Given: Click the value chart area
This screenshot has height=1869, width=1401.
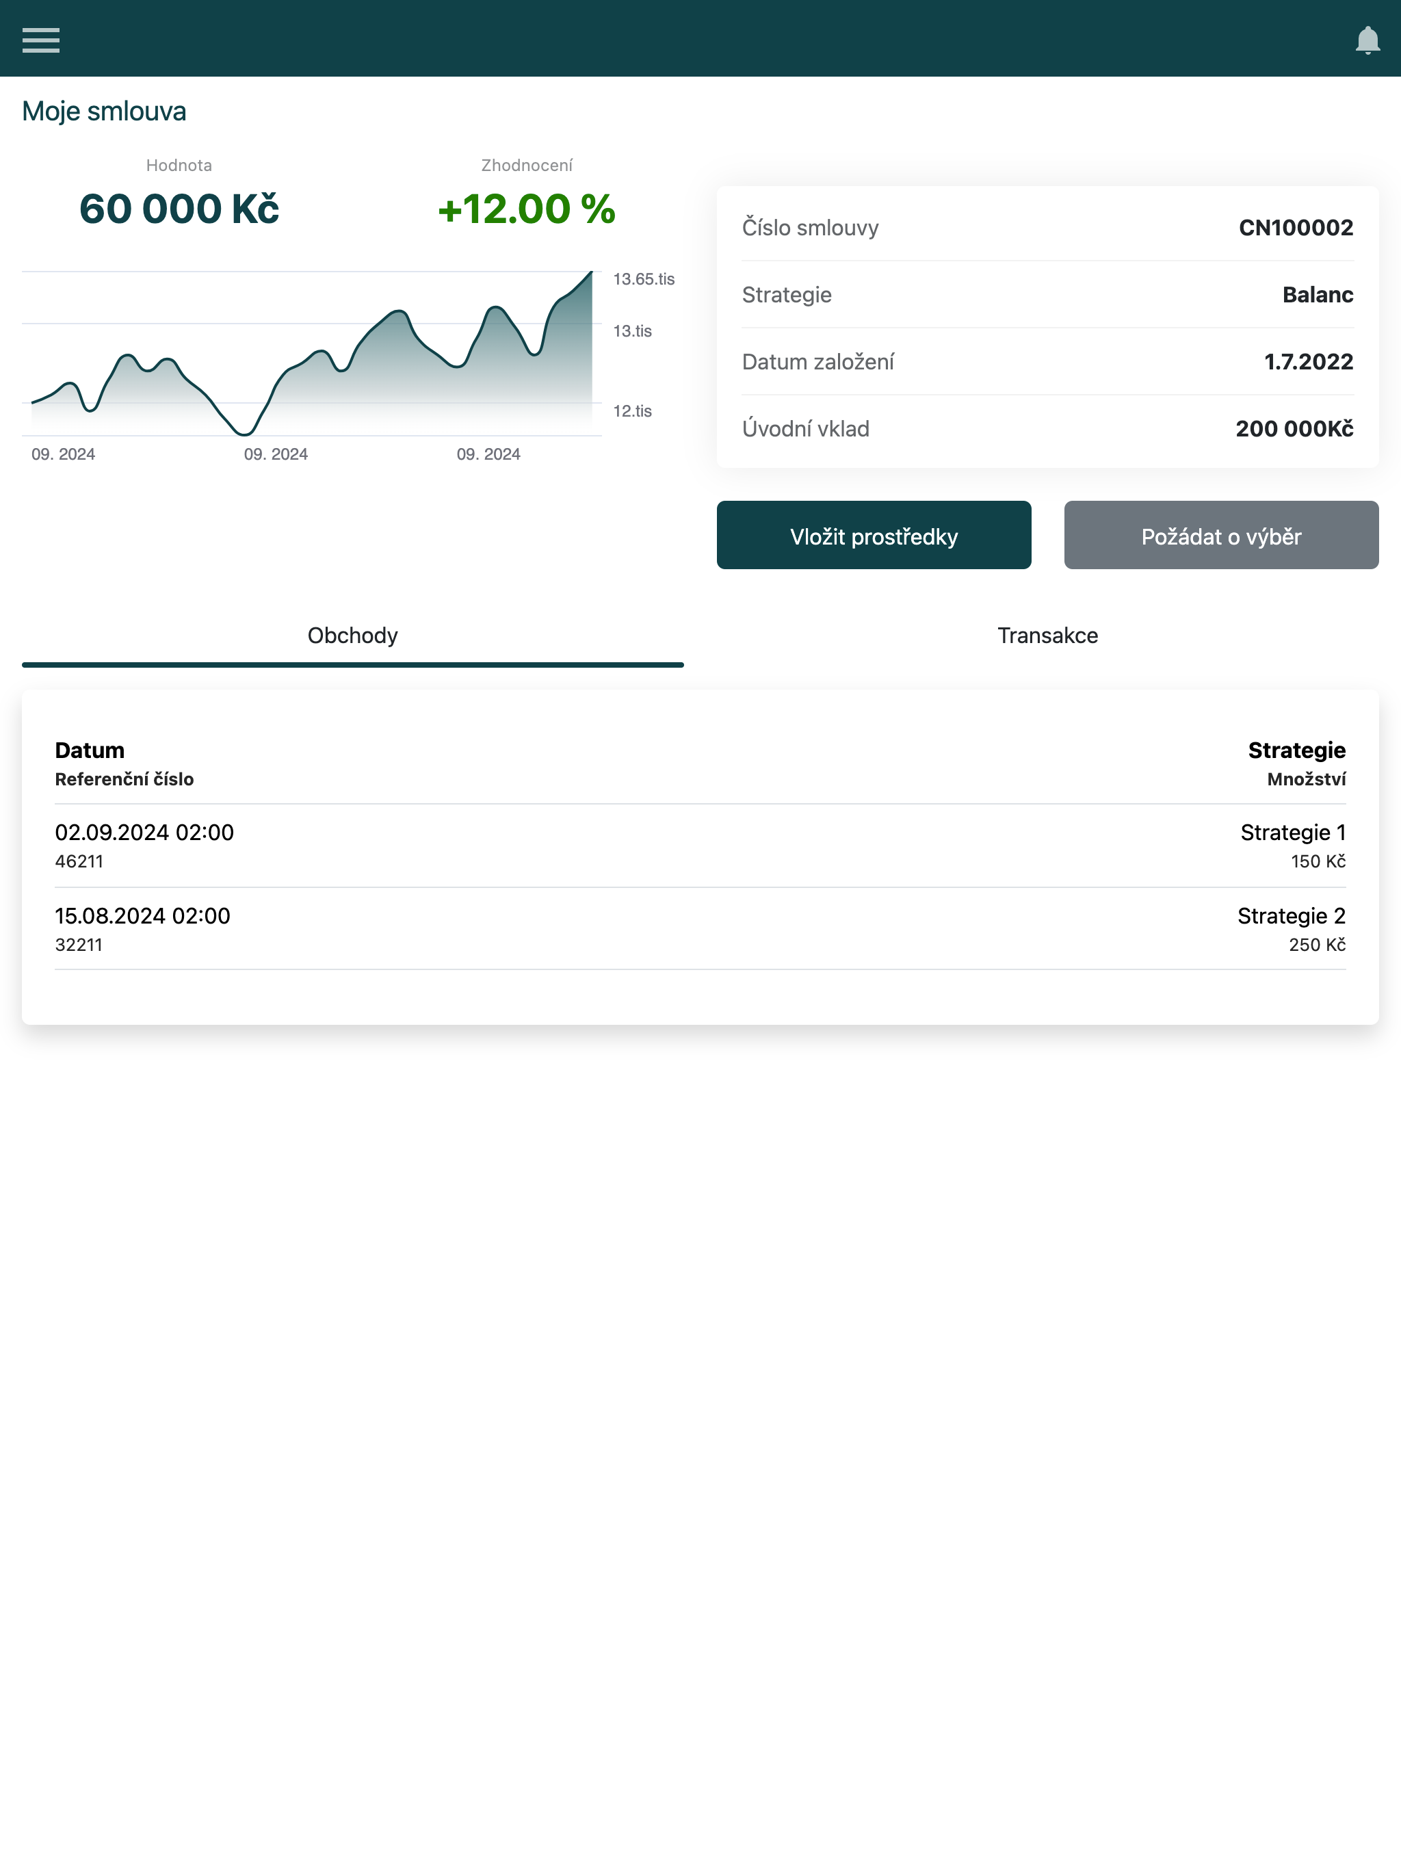Looking at the screenshot, I should coord(311,353).
